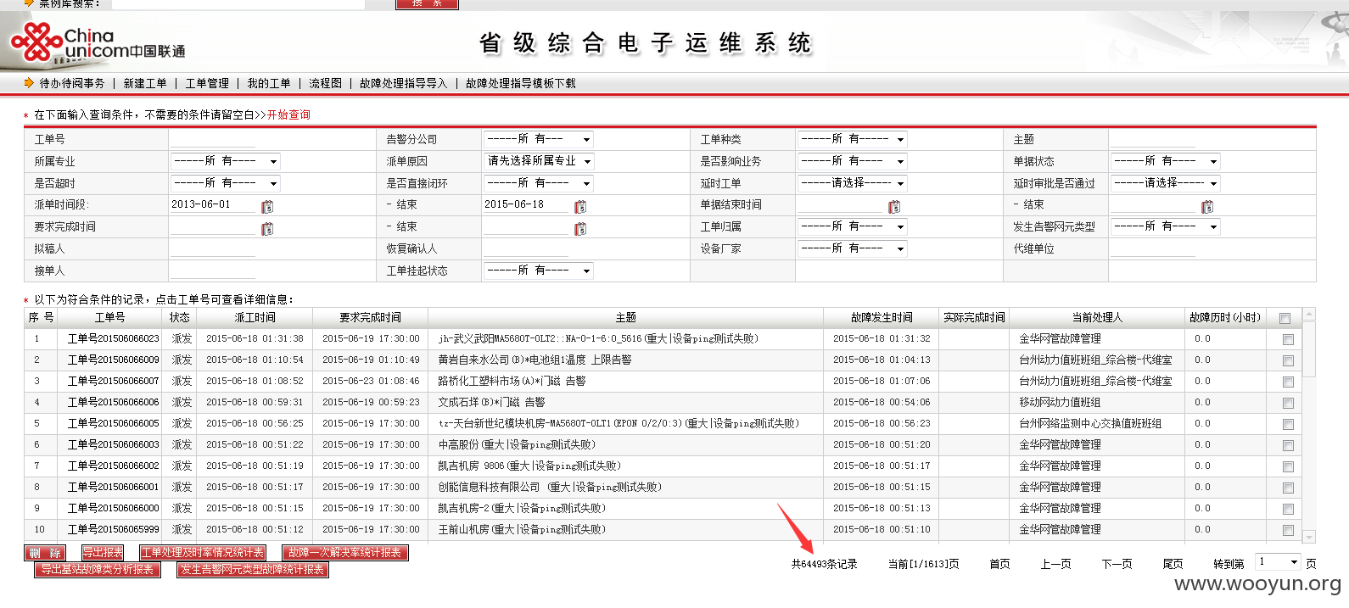Open work order 工单号201506066009 details
Viewport: 1349px width, 608px height.
point(113,360)
